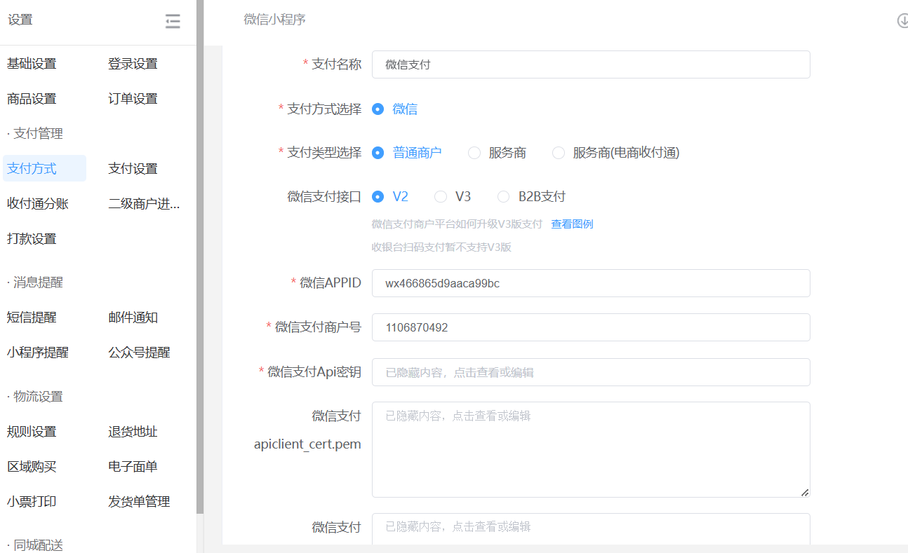Click the resize handle of cert textarea
908x553 pixels.
click(x=805, y=492)
